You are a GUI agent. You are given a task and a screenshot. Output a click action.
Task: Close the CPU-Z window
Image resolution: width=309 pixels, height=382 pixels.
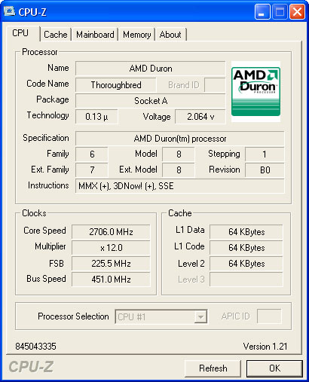(x=297, y=12)
